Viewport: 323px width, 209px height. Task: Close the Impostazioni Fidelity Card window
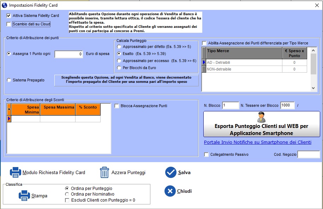coord(317,5)
